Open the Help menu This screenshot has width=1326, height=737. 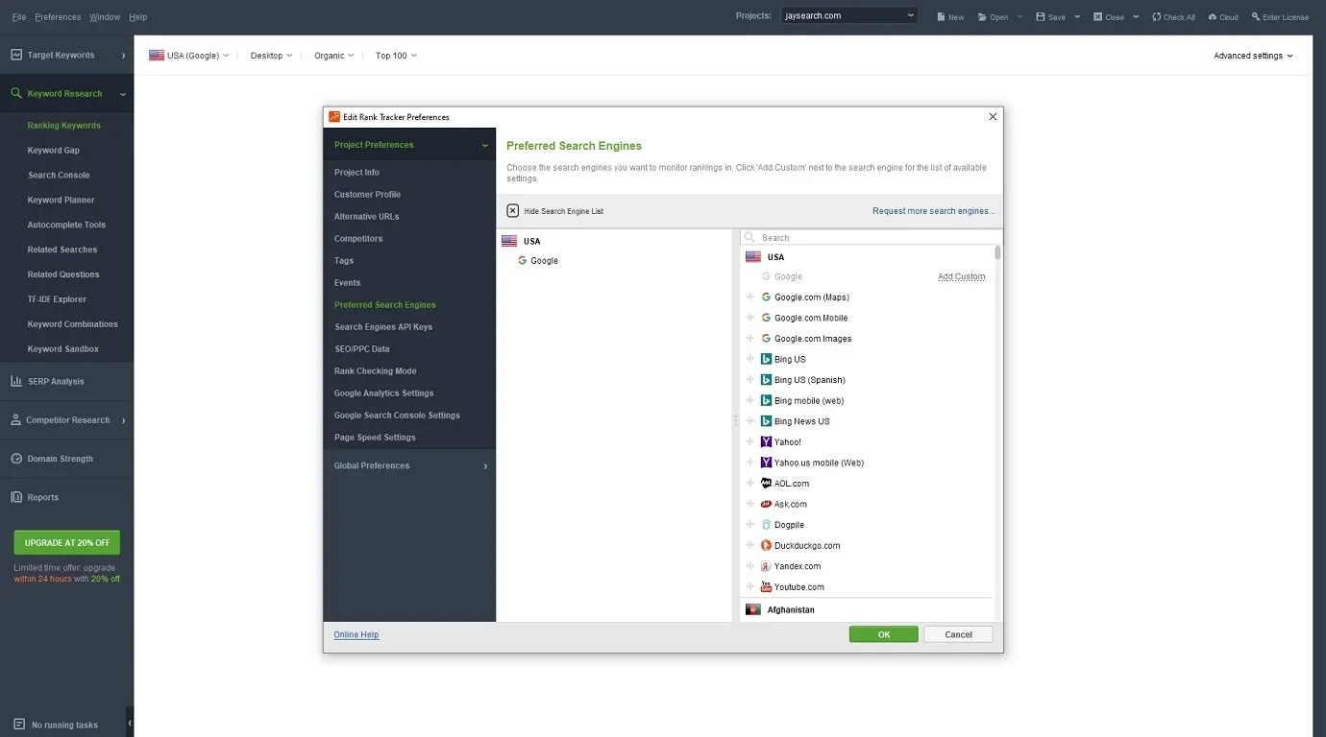[x=137, y=17]
